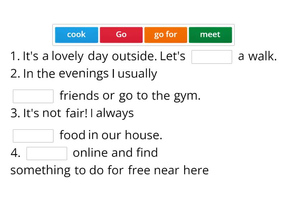The image size is (287, 215).
Task: Click the empty box before "food in"
Action: point(33,135)
